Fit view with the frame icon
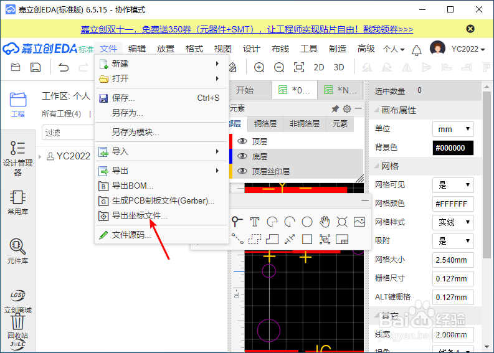494x353 pixels. tap(299, 67)
